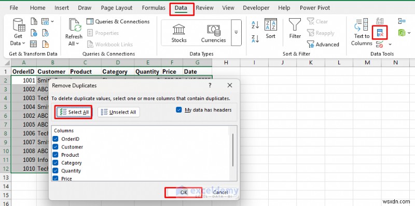Click Select All in the dialog
This screenshot has height=206, width=415.
click(74, 112)
